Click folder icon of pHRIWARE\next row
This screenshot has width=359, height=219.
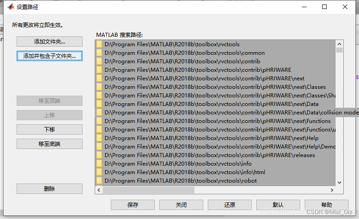point(99,78)
